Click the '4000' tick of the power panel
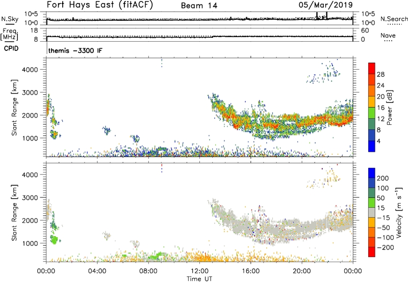 point(30,70)
